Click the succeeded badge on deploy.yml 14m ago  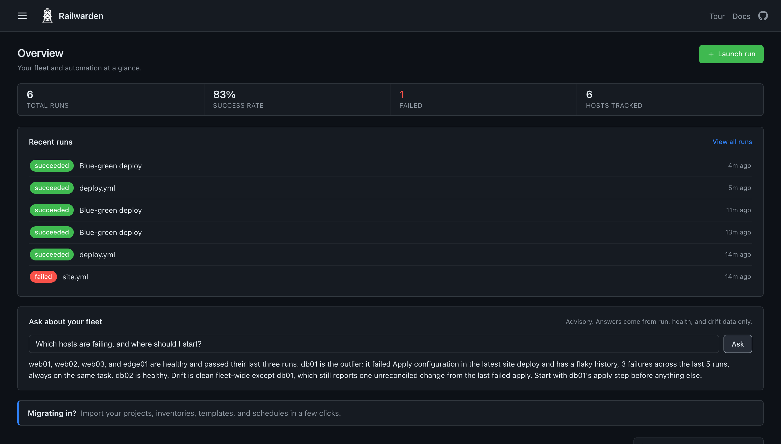point(52,254)
